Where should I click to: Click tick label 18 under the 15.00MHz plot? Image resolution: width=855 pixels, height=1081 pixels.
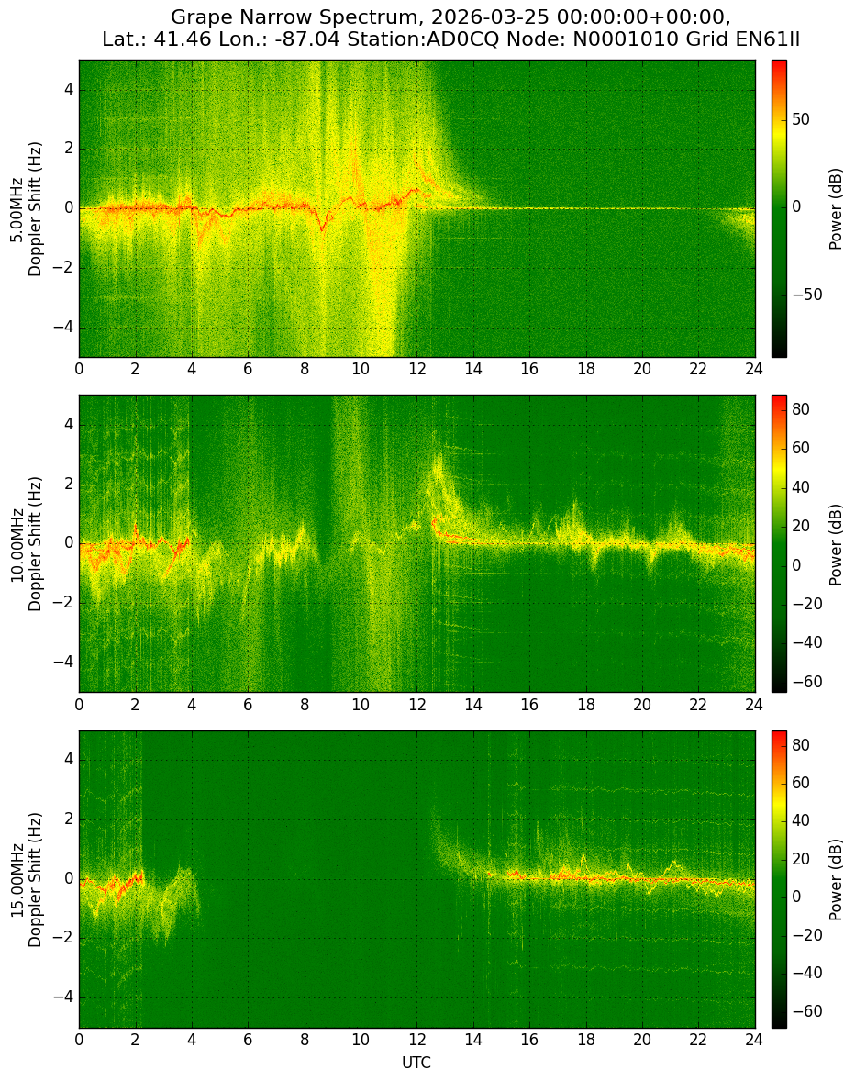[x=585, y=1040]
